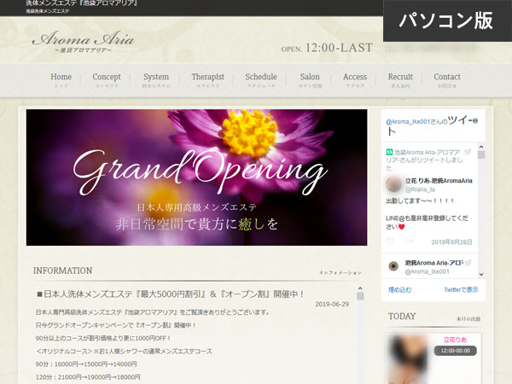The height and width of the screenshot is (384, 512).
Task: Open the Home menu item
Action: point(61,80)
